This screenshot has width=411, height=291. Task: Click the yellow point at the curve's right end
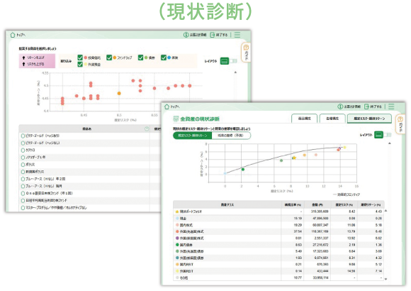click(x=344, y=148)
